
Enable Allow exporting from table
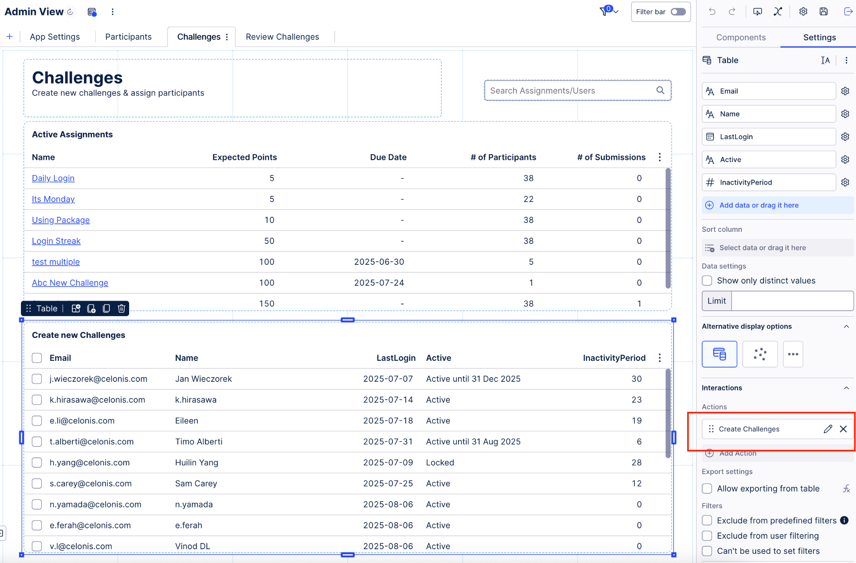(x=707, y=489)
